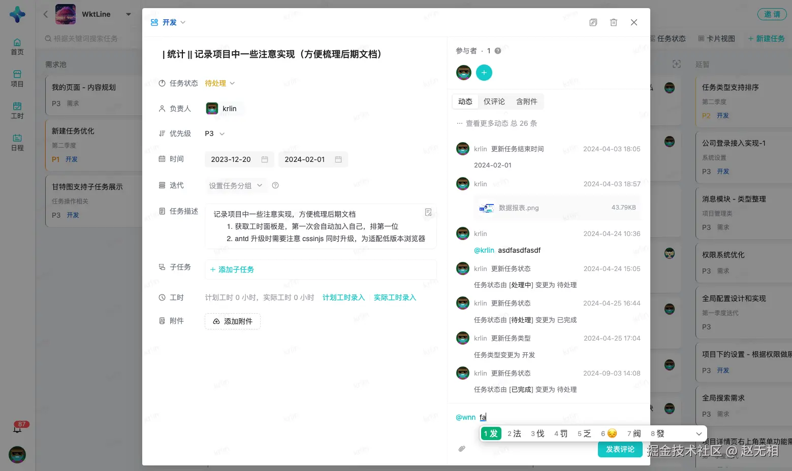Click the 计划工时录入 link

pyautogui.click(x=343, y=297)
